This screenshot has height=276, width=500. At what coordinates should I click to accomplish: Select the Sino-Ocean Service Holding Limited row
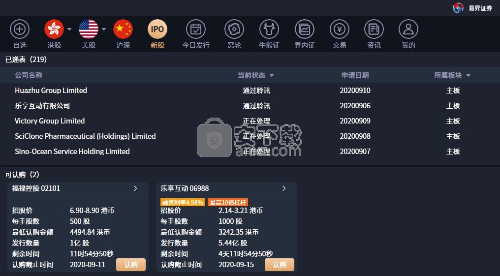[250, 152]
